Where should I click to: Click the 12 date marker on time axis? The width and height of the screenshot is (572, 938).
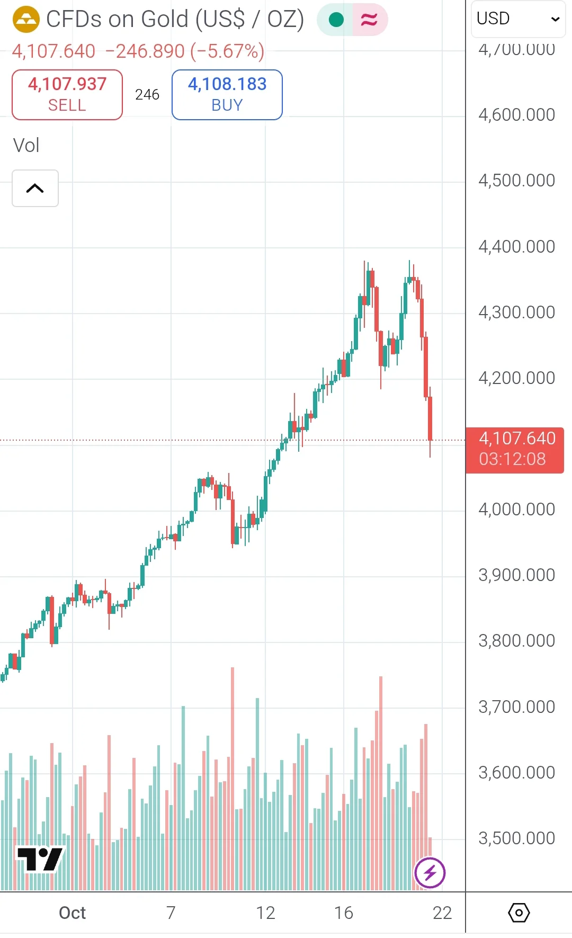pyautogui.click(x=265, y=913)
